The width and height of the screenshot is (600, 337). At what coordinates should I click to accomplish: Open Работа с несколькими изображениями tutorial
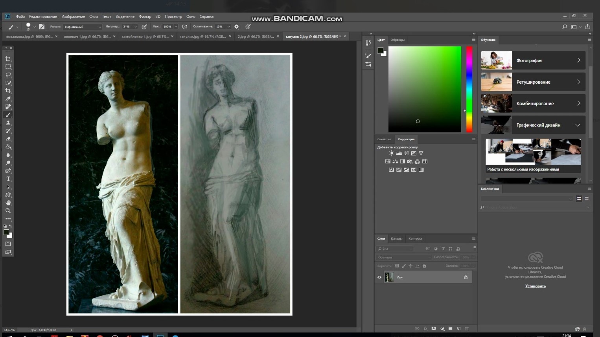(533, 156)
